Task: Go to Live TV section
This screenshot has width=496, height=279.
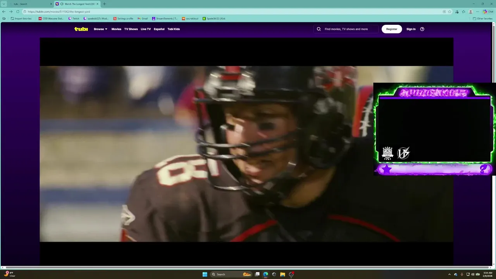Action: point(146,29)
